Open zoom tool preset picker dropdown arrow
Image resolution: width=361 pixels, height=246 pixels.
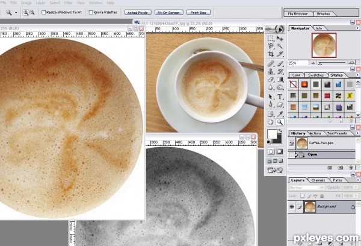tap(16, 13)
